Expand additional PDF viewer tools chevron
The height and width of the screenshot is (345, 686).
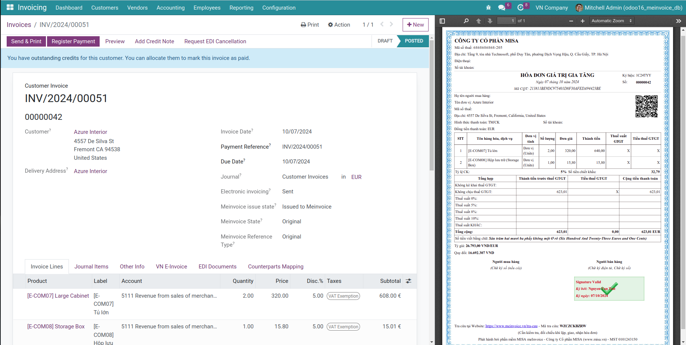point(679,21)
